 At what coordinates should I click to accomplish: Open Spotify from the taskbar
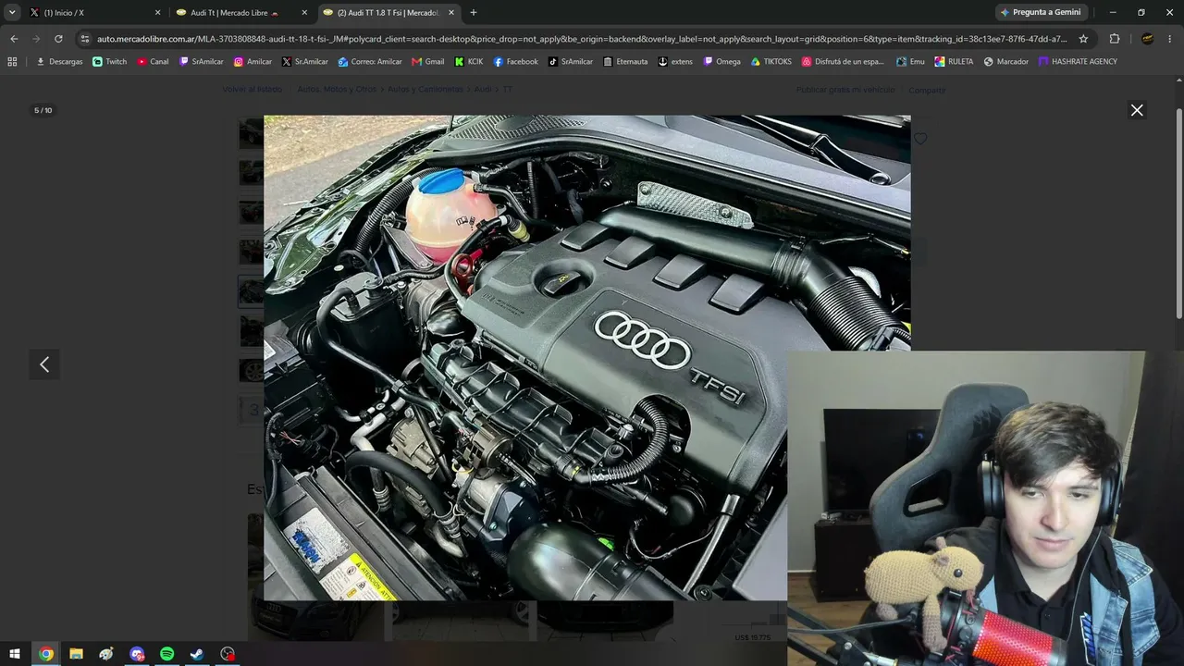click(166, 654)
